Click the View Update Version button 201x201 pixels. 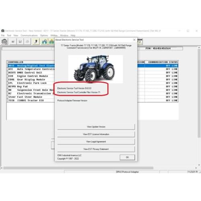(x=96, y=127)
